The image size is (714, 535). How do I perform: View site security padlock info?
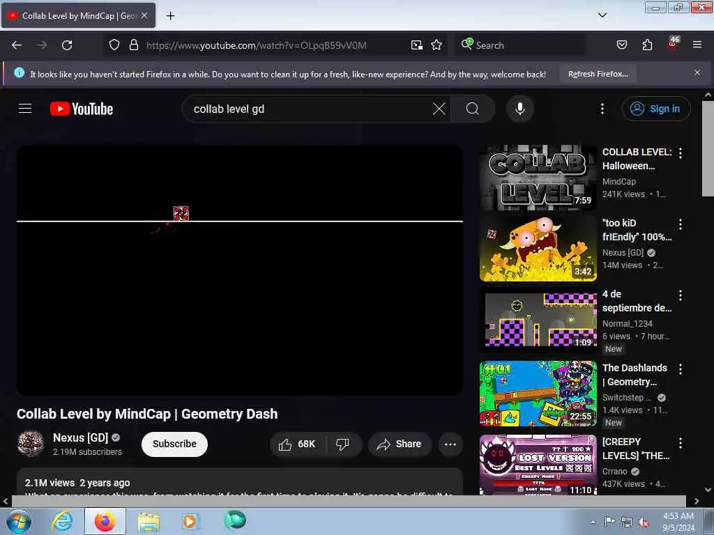pyautogui.click(x=133, y=45)
